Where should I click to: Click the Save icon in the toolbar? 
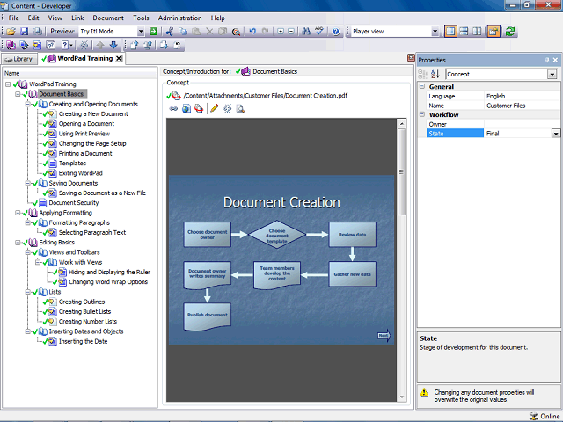pyautogui.click(x=24, y=32)
